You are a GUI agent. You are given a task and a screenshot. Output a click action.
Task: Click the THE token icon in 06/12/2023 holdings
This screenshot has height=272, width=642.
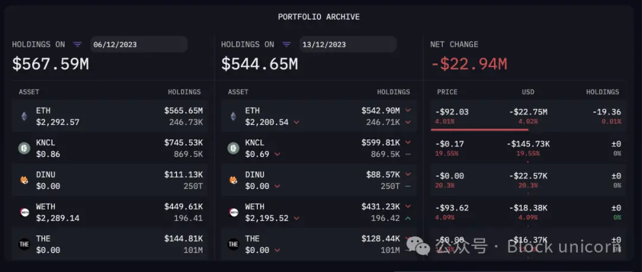coord(24,244)
